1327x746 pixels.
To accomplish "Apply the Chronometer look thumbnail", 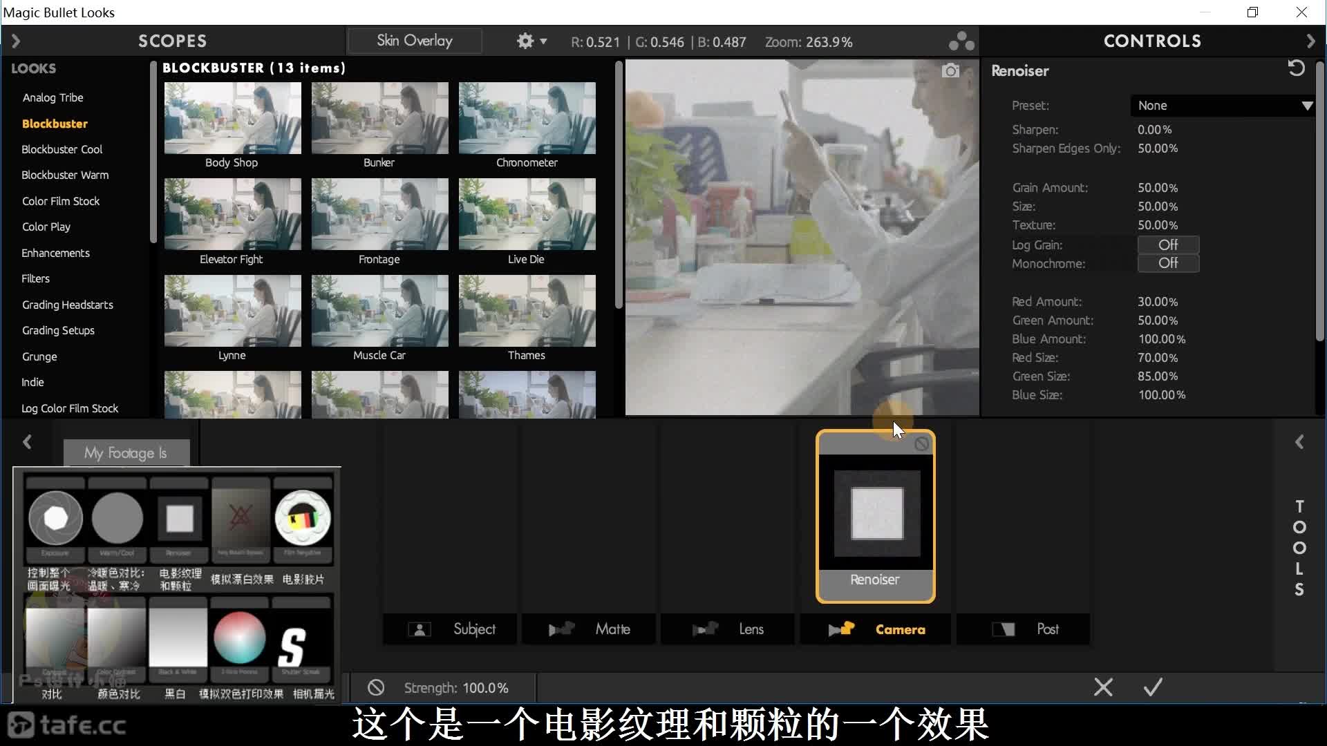I will (527, 118).
